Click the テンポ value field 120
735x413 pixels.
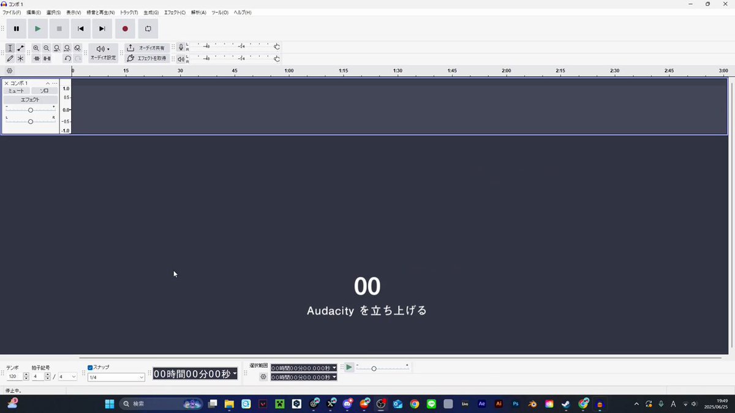tap(13, 376)
